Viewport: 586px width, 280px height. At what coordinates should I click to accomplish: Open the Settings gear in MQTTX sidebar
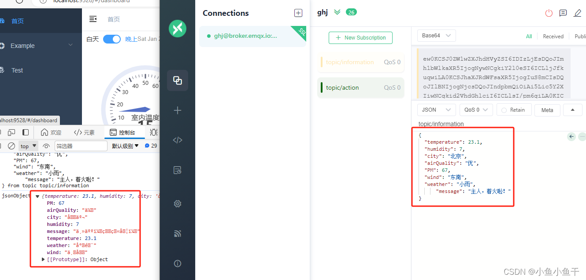tap(178, 204)
